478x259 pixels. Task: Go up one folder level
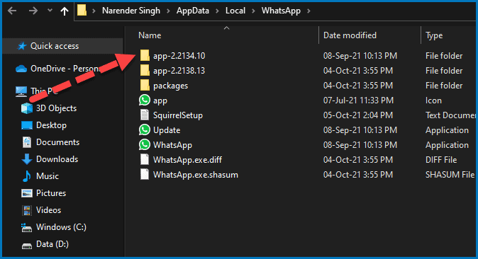click(65, 11)
